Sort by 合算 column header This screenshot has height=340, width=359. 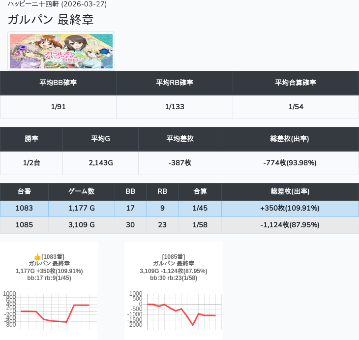[x=200, y=191]
